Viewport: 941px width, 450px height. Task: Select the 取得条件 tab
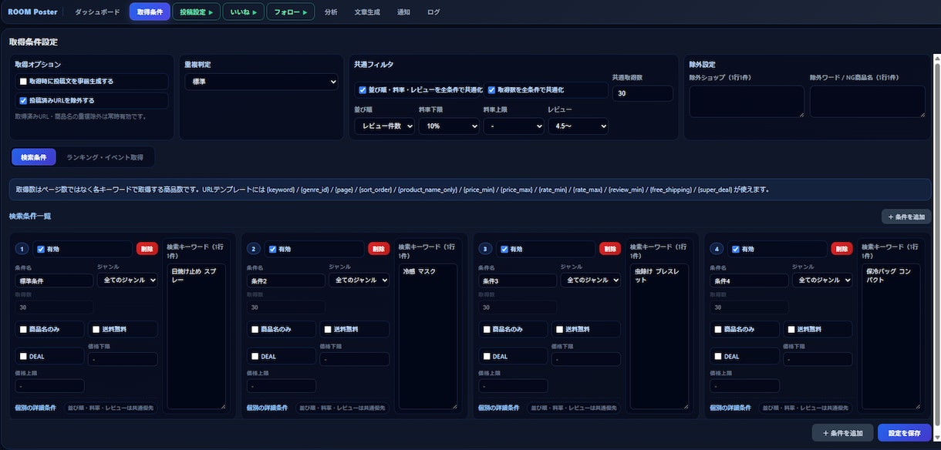coord(150,12)
